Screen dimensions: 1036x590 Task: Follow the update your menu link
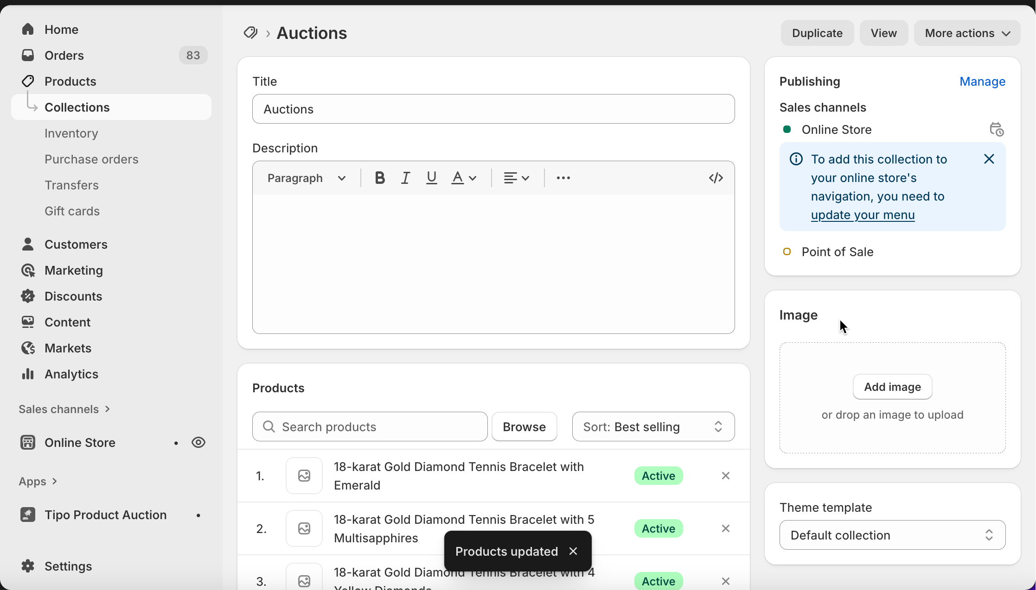coord(863,215)
